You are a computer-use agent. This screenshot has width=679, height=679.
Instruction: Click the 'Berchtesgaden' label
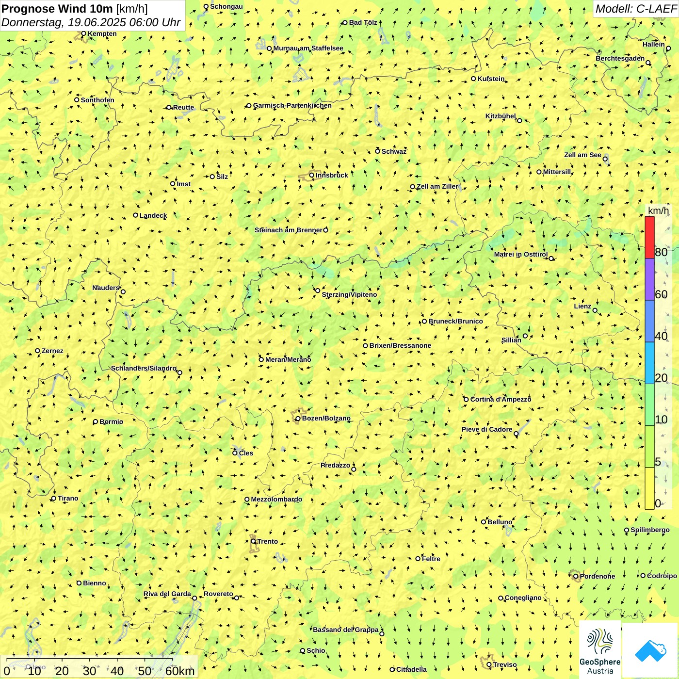coord(620,59)
